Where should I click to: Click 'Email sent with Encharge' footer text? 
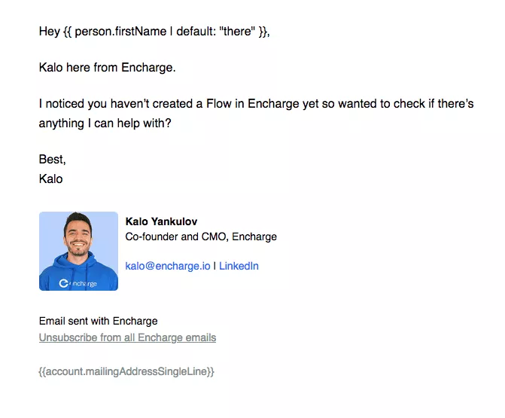click(x=99, y=321)
